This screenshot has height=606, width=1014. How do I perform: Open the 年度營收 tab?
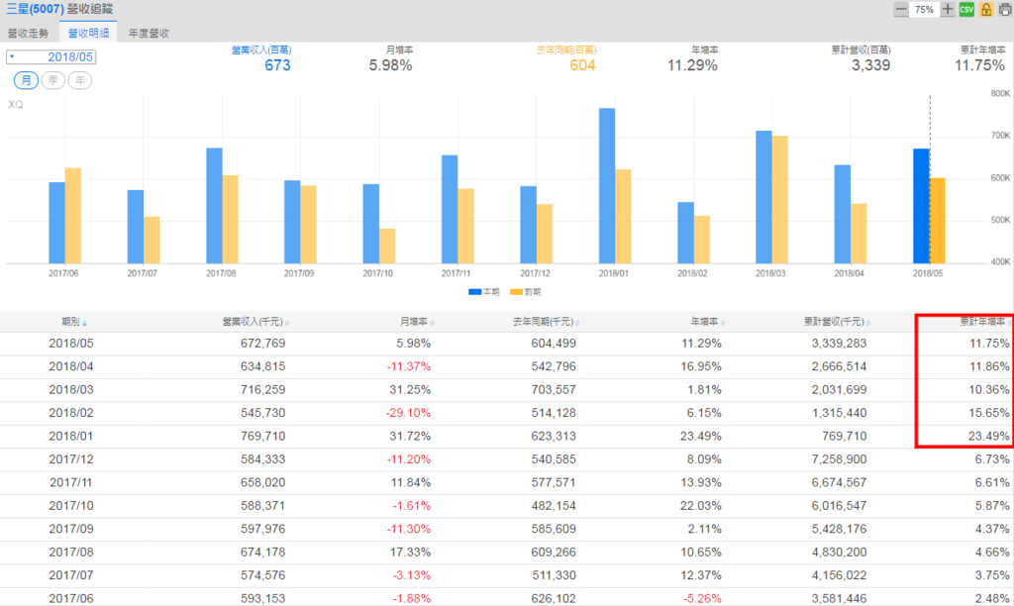(149, 33)
